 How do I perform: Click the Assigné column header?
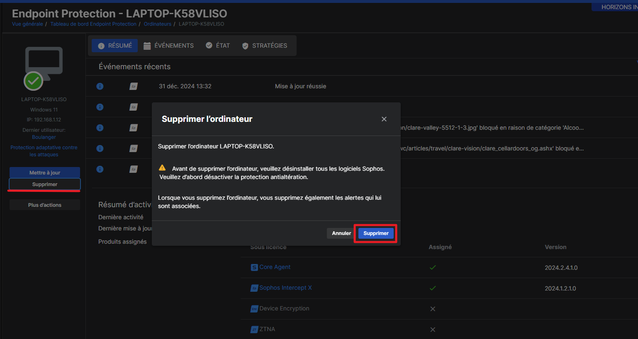tap(440, 247)
